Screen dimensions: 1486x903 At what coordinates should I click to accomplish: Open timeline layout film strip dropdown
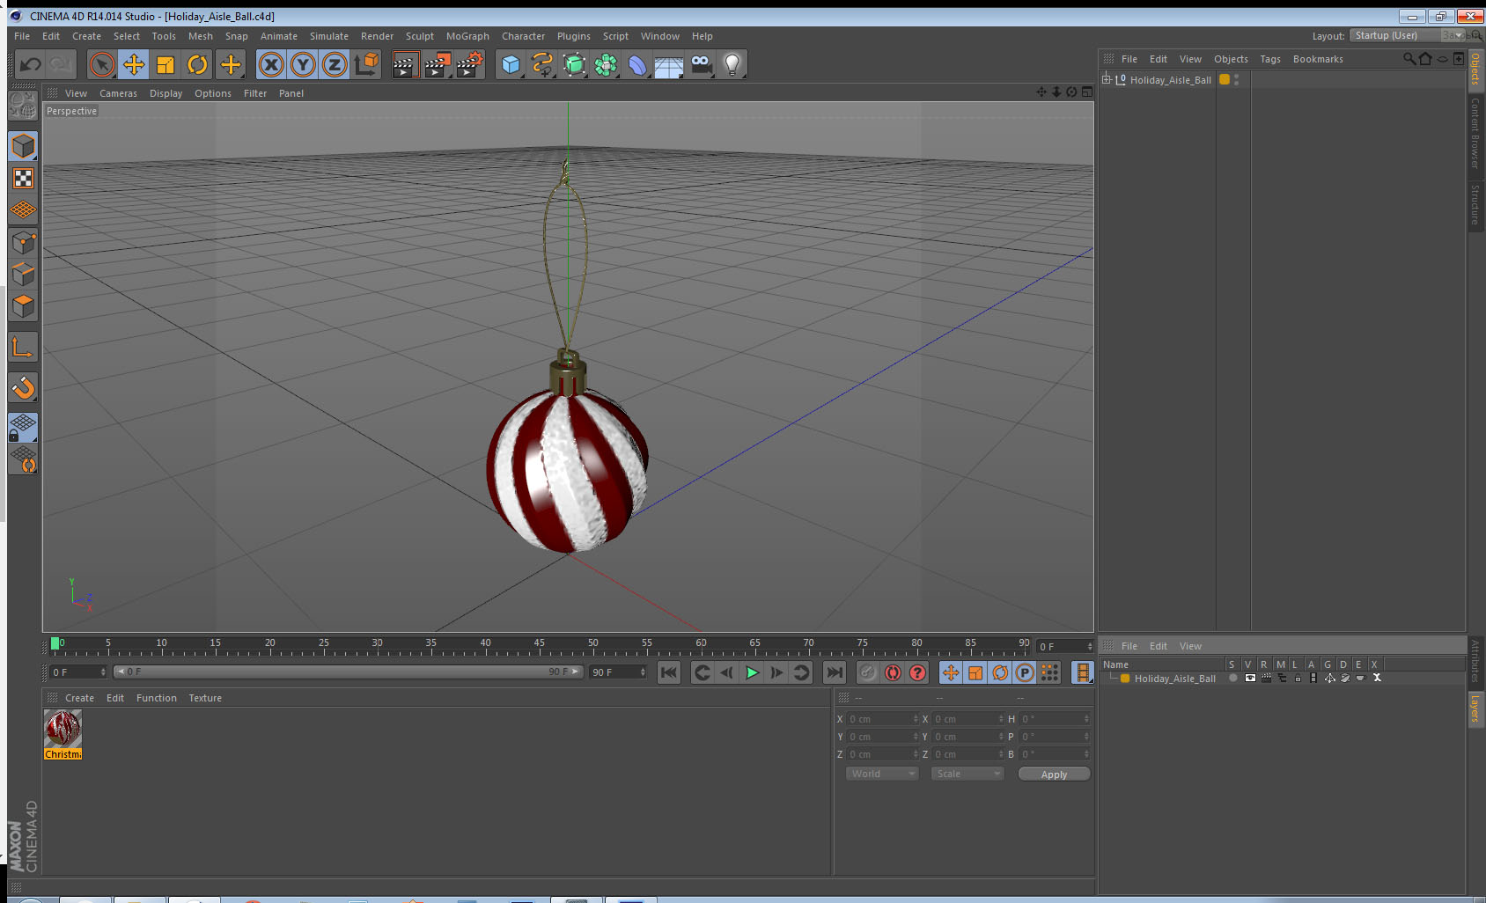1083,672
